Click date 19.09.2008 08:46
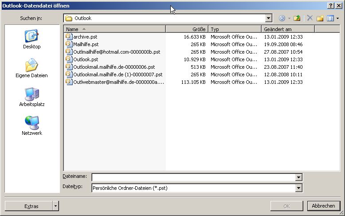 (283, 44)
